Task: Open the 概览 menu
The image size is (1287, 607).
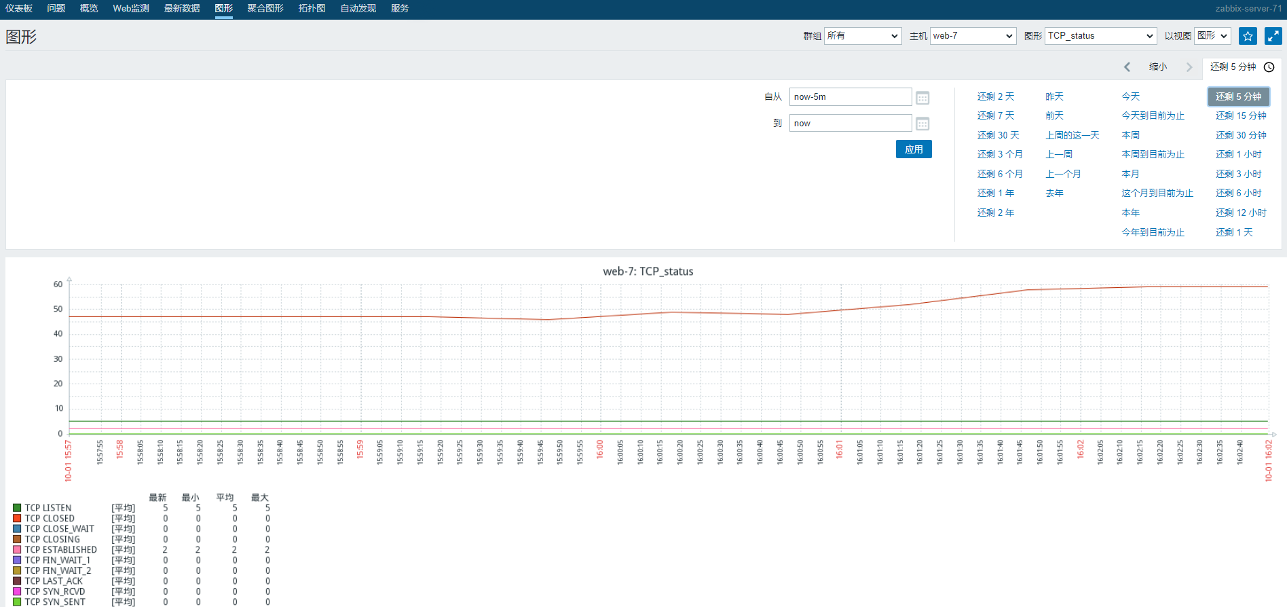Action: tap(89, 9)
